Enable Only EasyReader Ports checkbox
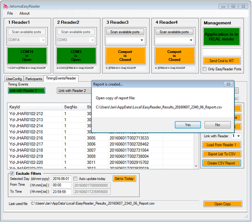 [204, 69]
